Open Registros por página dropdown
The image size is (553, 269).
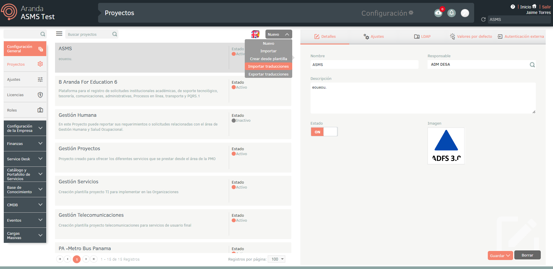click(276, 259)
